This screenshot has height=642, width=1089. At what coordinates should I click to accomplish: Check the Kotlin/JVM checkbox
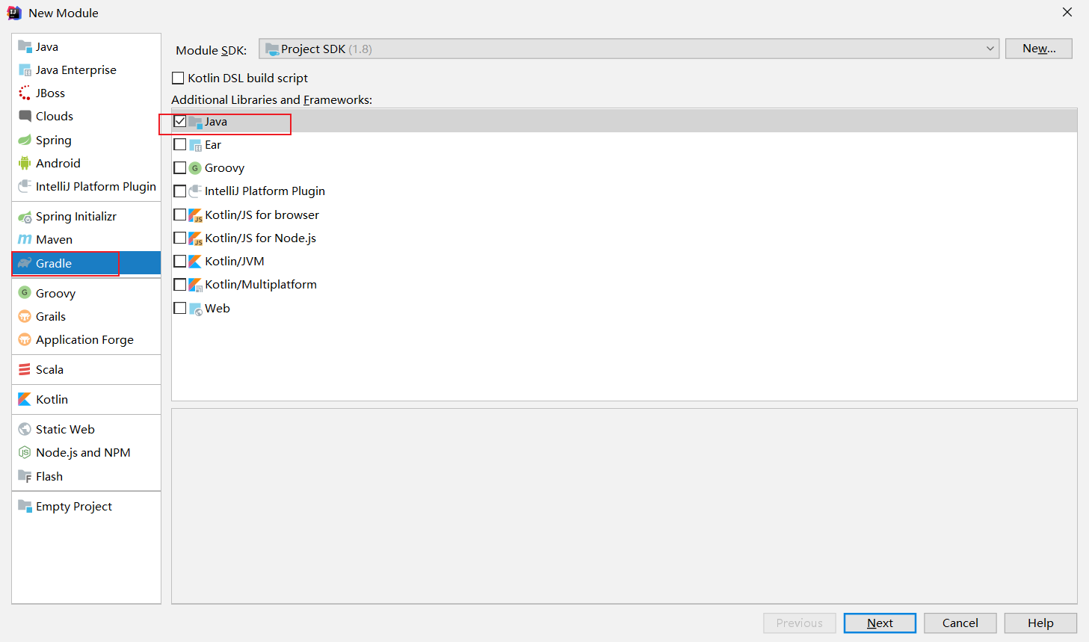[x=180, y=261]
